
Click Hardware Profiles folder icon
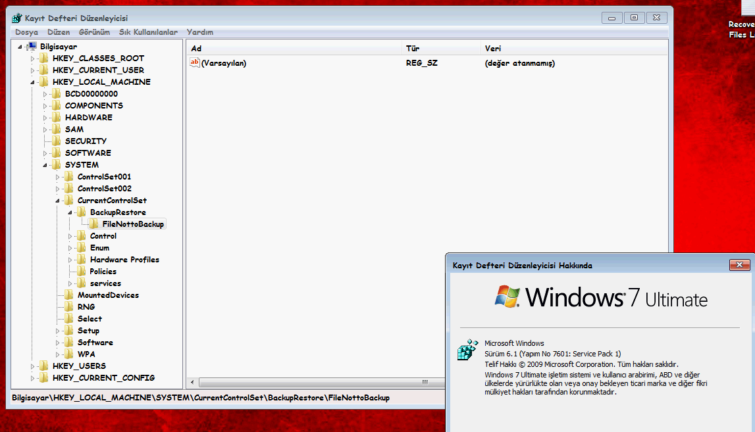pyautogui.click(x=82, y=259)
